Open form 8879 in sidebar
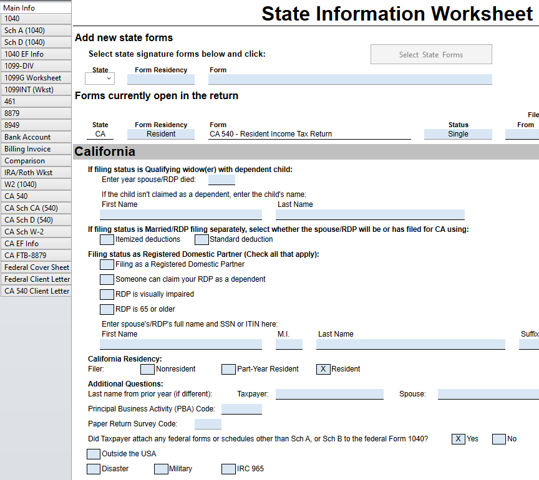 pos(36,113)
